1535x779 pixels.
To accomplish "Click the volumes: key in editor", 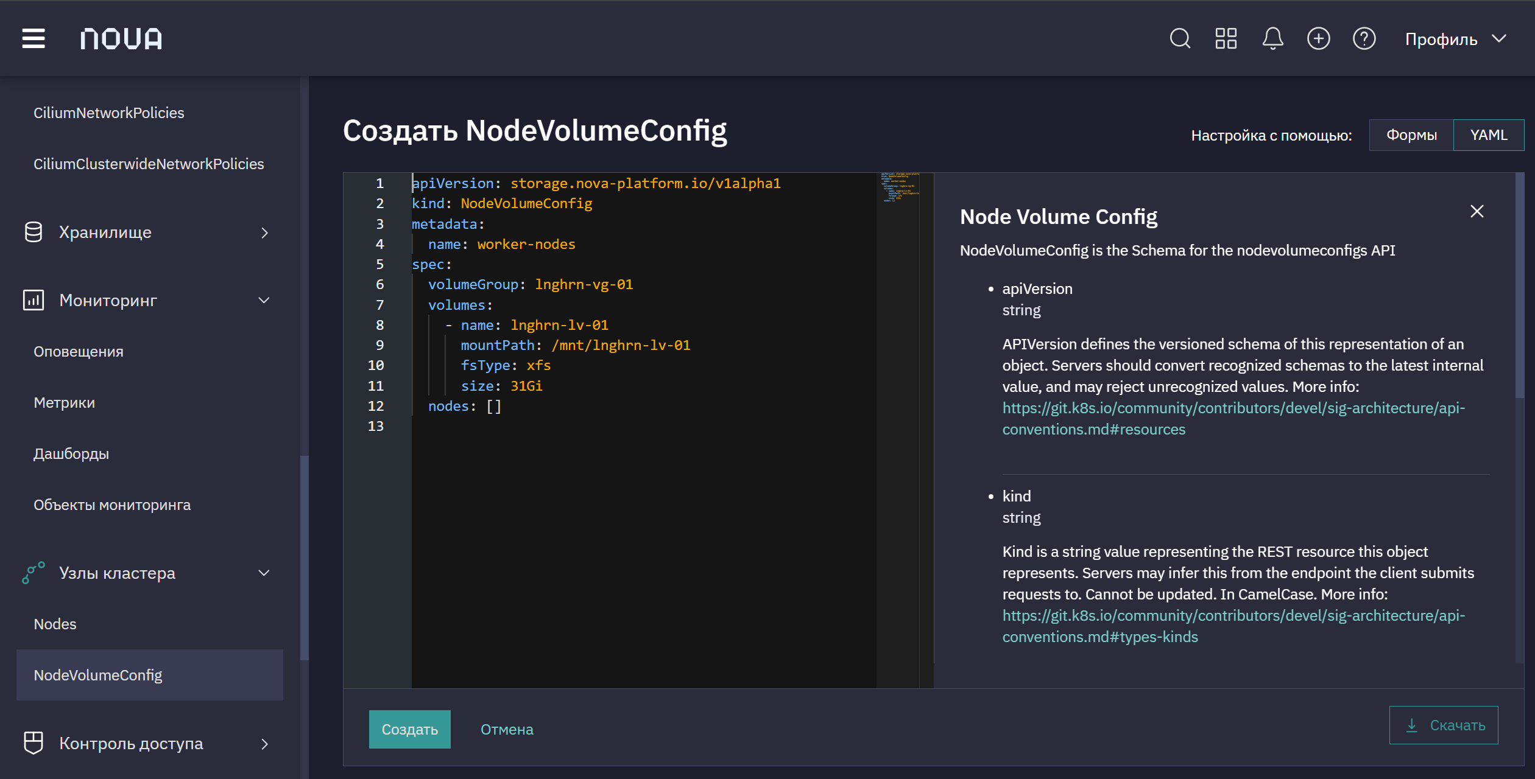I will (460, 305).
